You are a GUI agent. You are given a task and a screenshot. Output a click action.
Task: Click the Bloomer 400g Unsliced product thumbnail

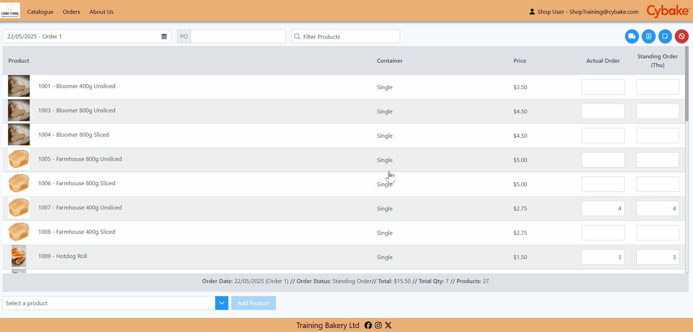(x=19, y=86)
